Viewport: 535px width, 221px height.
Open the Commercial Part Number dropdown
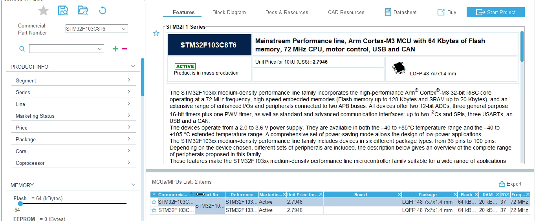click(124, 29)
